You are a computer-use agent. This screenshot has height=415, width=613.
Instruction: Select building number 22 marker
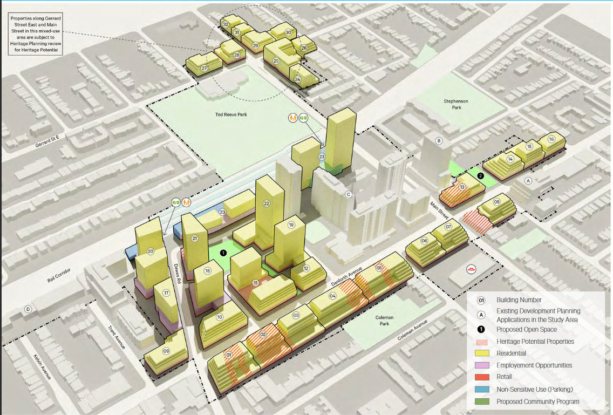pyautogui.click(x=266, y=203)
